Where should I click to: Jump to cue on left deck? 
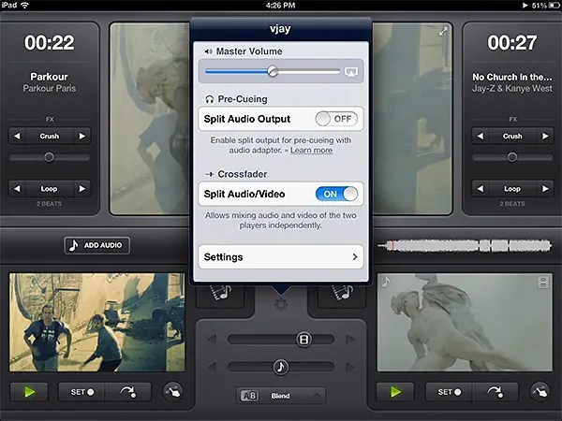tap(128, 392)
